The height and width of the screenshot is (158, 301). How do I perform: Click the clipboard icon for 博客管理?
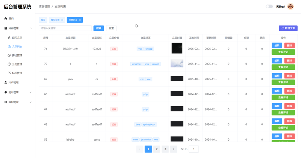pyautogui.click(x=6, y=28)
